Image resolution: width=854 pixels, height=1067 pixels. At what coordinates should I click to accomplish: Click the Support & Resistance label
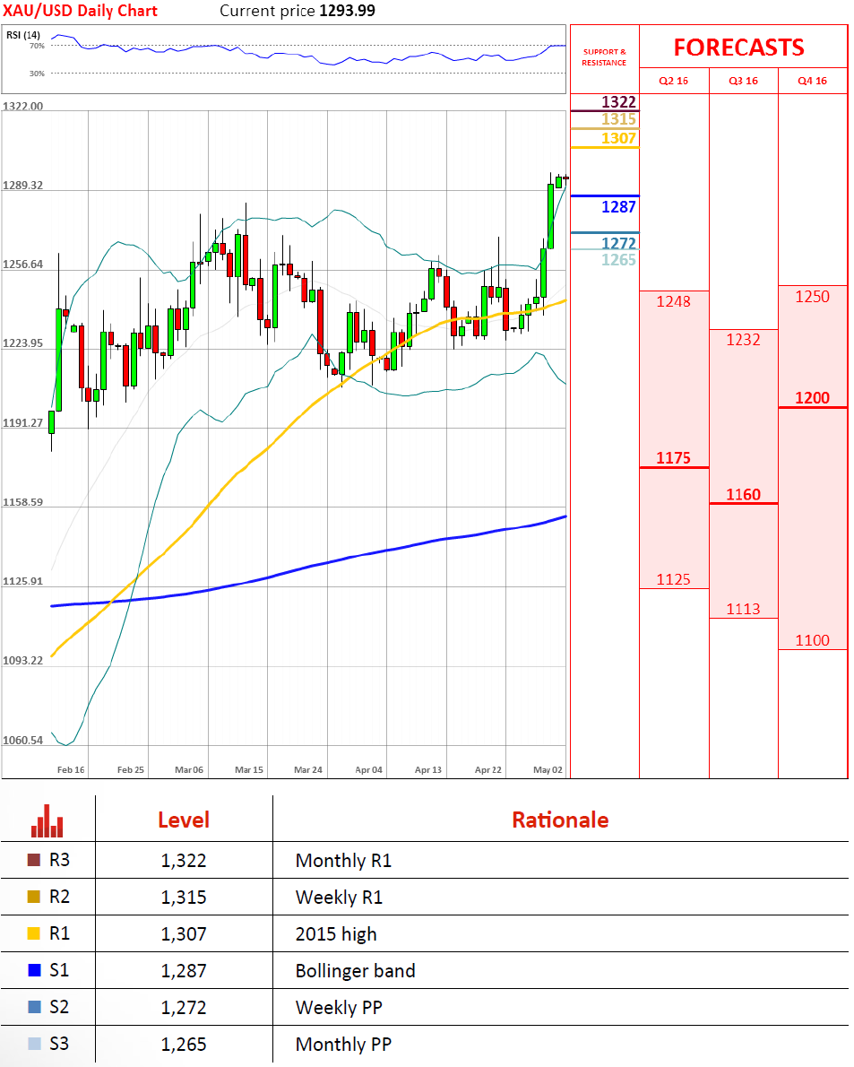point(604,57)
